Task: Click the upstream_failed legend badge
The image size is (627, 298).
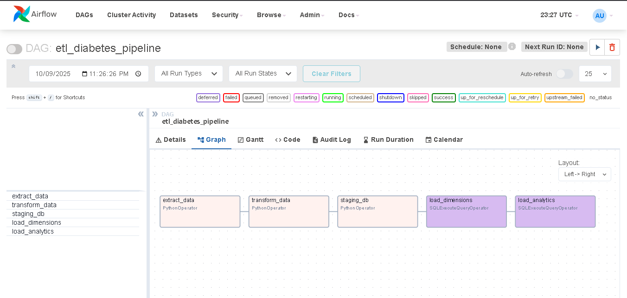Action: [x=564, y=98]
